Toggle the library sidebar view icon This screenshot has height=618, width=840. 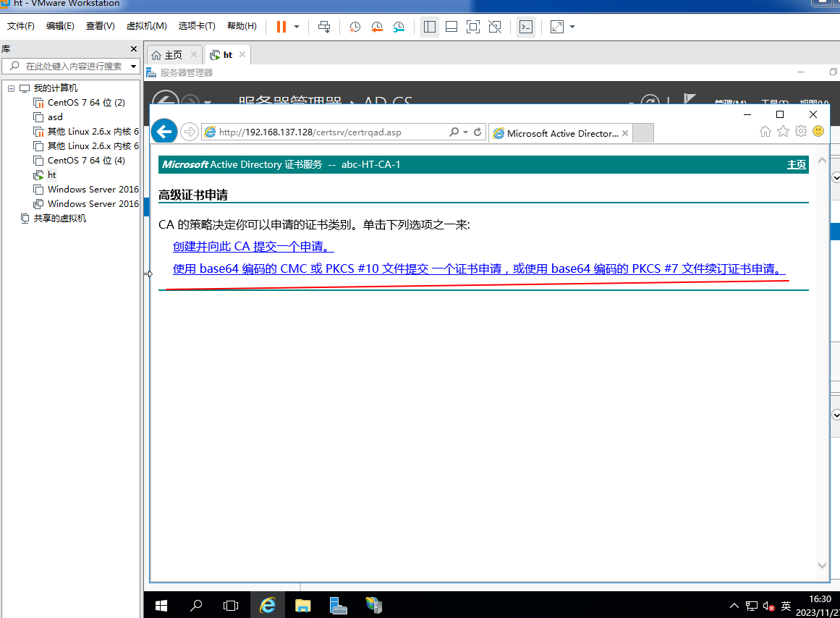[x=430, y=27]
